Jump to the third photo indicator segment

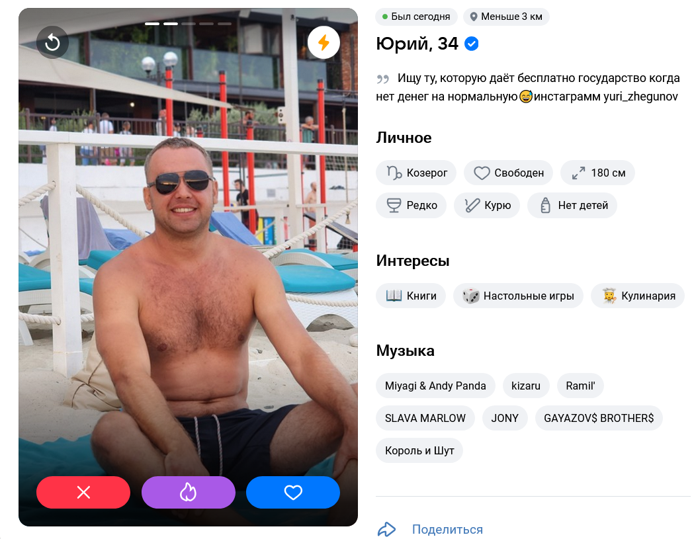pos(188,24)
